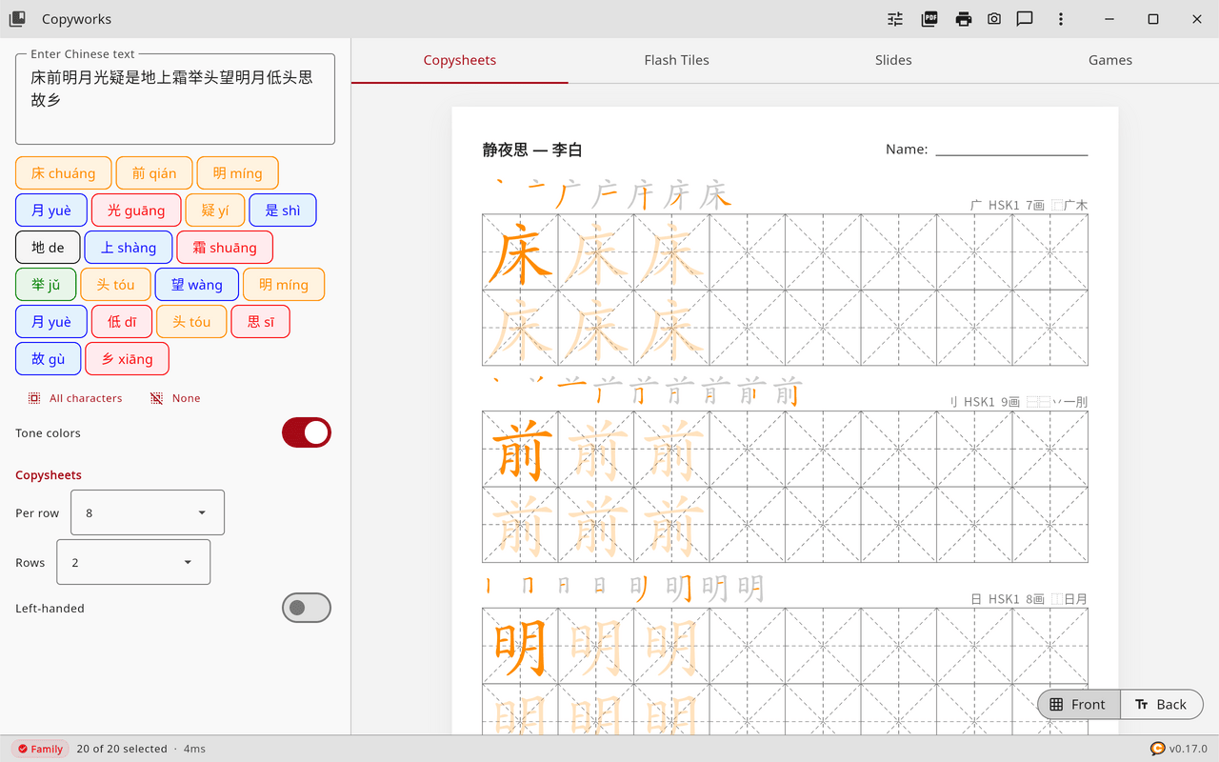The image size is (1219, 762).
Task: Open the feedback chat bubble icon
Action: coord(1025,19)
